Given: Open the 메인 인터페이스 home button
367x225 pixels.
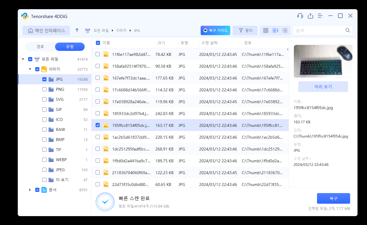Looking at the screenshot, I should coord(46,30).
